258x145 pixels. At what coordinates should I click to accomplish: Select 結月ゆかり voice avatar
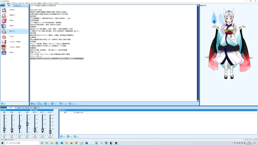(4, 10)
